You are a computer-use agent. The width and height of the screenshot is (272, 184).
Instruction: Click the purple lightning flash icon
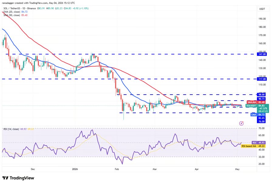click(x=241, y=123)
